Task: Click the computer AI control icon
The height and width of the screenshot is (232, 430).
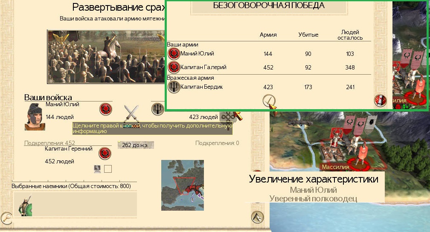Action: 97,169
